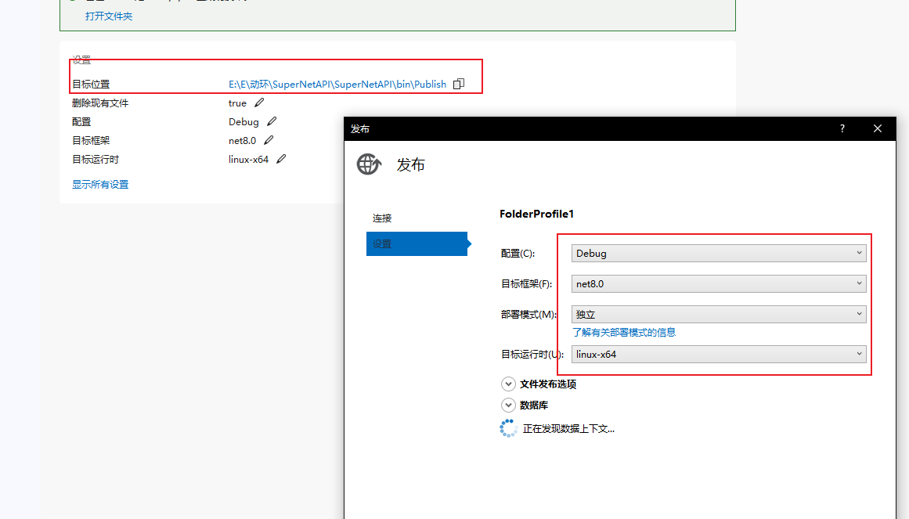Click the FolderProfile1 heading
This screenshot has width=909, height=519.
(x=537, y=214)
